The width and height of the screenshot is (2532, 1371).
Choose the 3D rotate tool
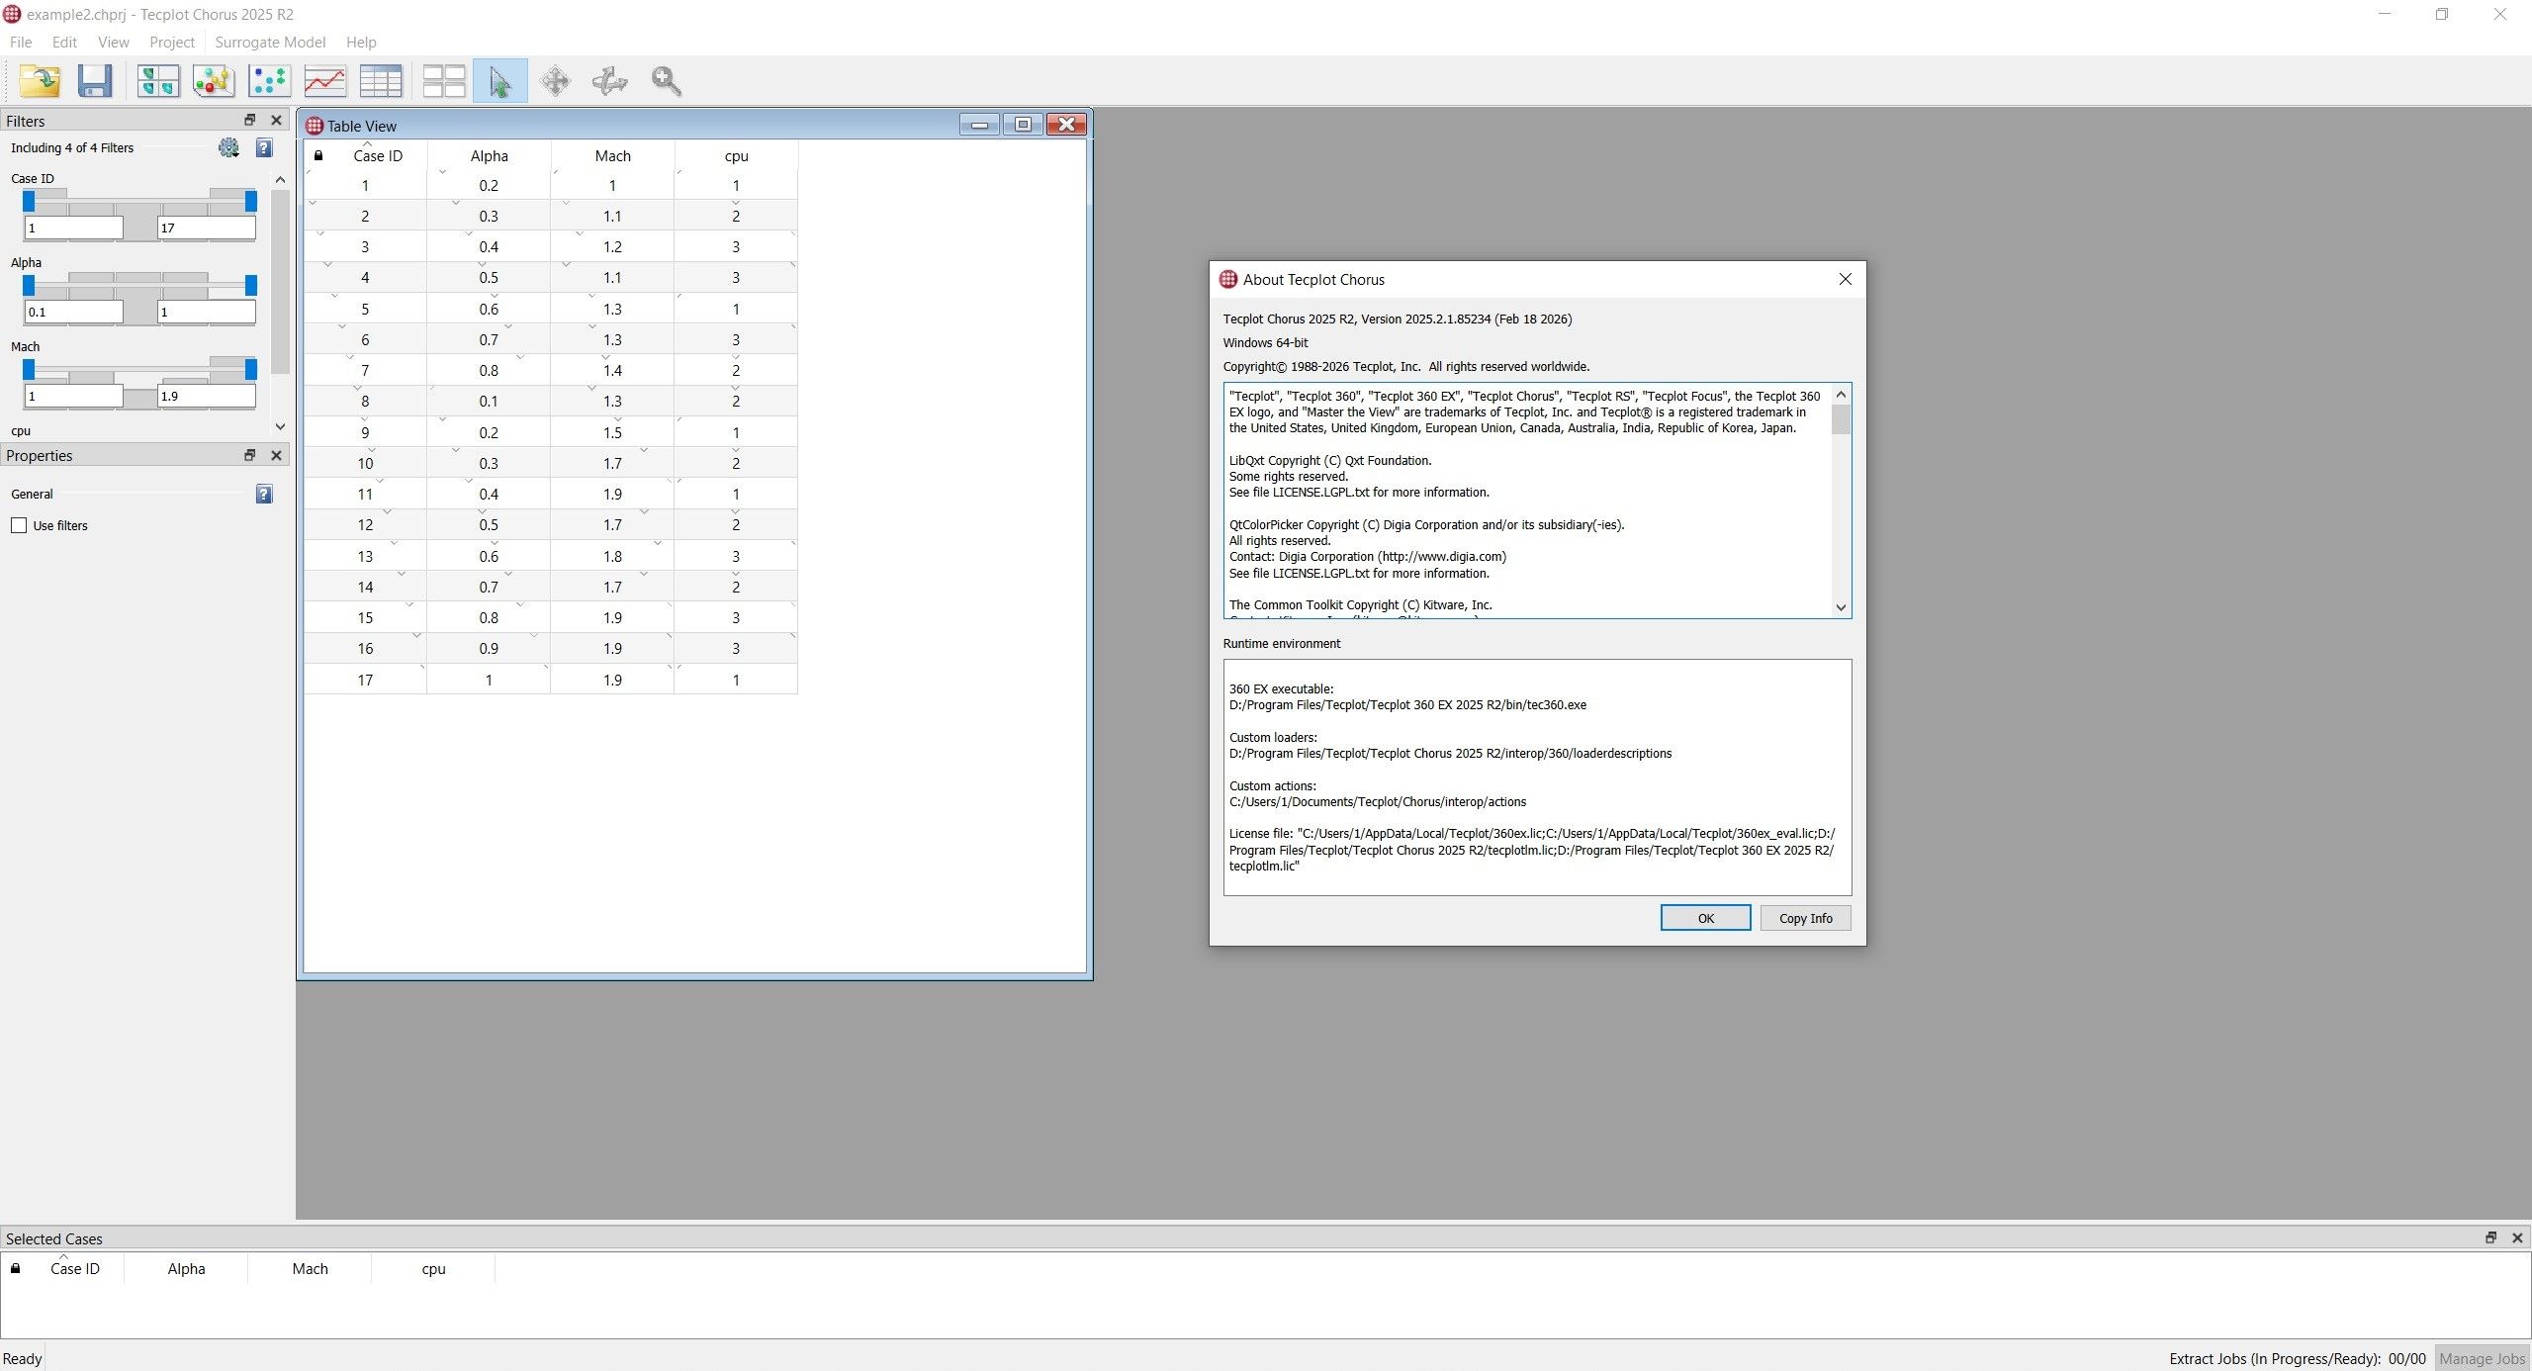coord(610,81)
